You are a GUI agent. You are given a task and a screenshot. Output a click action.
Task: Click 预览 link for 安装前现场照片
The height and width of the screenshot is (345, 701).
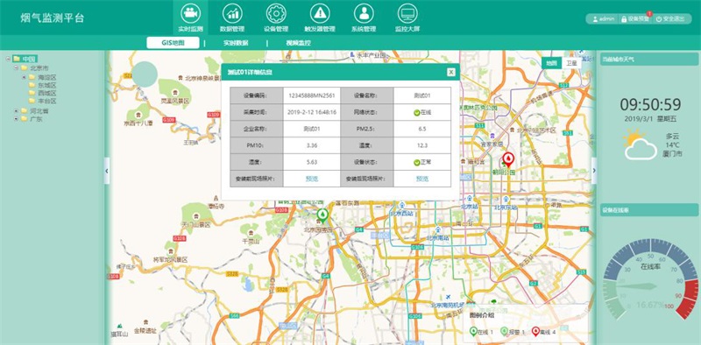click(x=312, y=179)
